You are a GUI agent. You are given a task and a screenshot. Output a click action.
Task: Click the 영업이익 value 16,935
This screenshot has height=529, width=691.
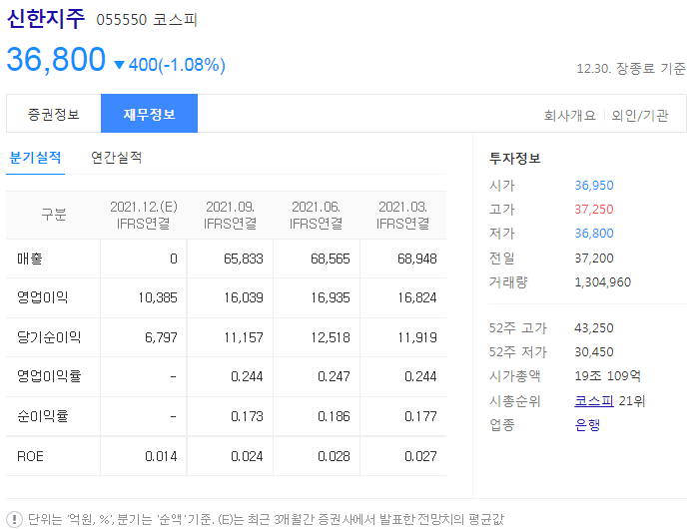331,297
